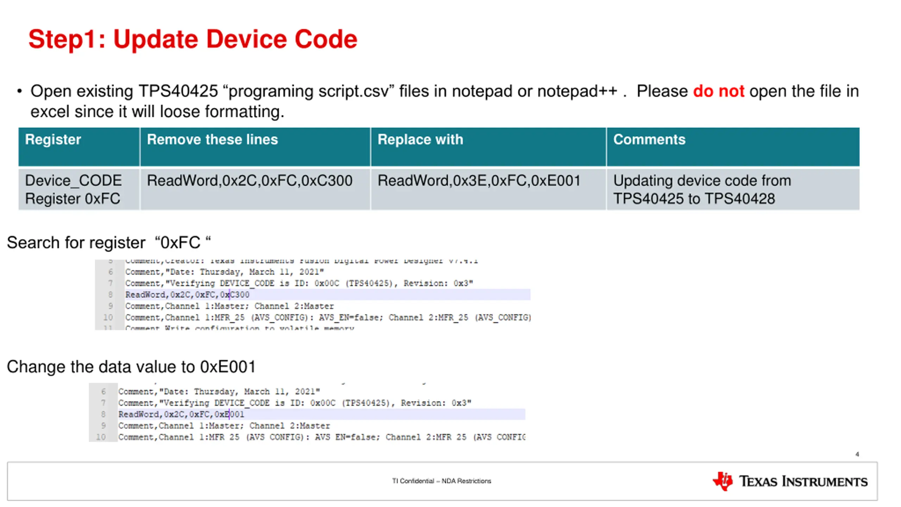
Task: Click the "Open existing TPS40425" bullet text
Action: coord(445,101)
